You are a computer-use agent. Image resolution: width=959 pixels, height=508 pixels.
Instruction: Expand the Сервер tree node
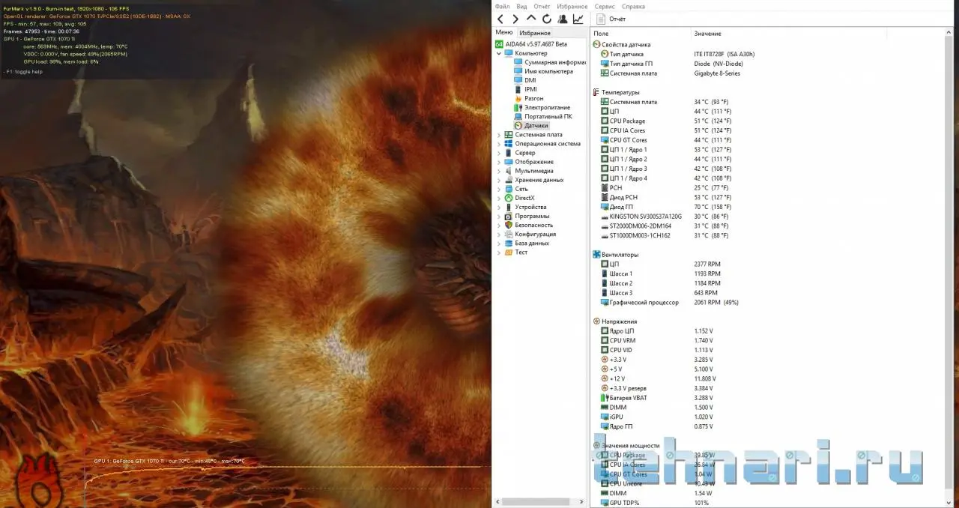tap(499, 153)
